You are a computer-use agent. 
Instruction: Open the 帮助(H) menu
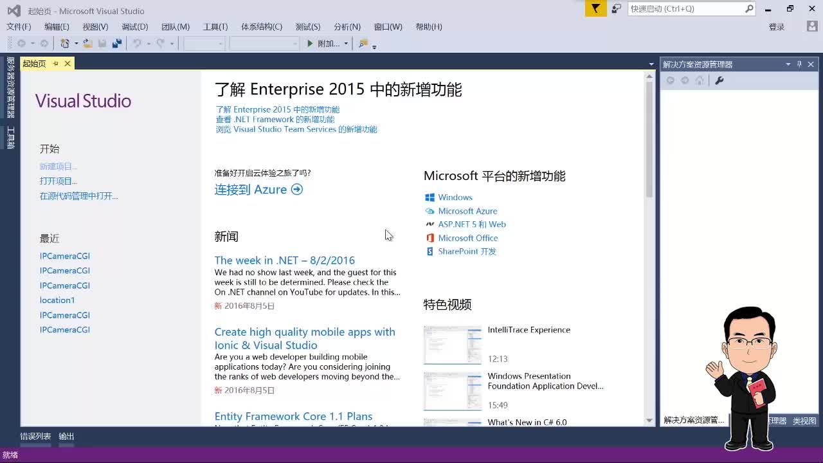click(429, 26)
